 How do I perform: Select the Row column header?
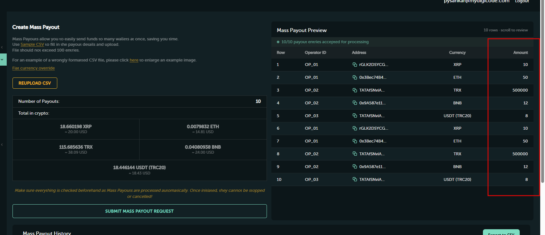pos(281,53)
